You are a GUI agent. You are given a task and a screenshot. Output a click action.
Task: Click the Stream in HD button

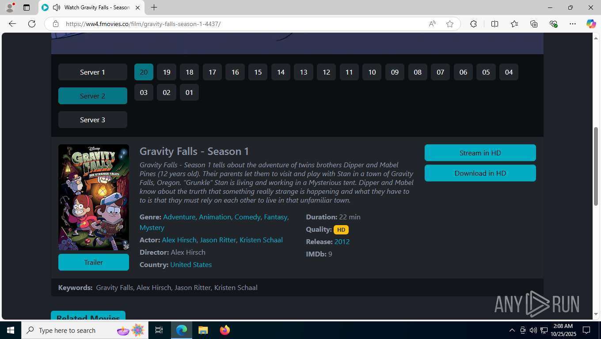click(x=480, y=153)
